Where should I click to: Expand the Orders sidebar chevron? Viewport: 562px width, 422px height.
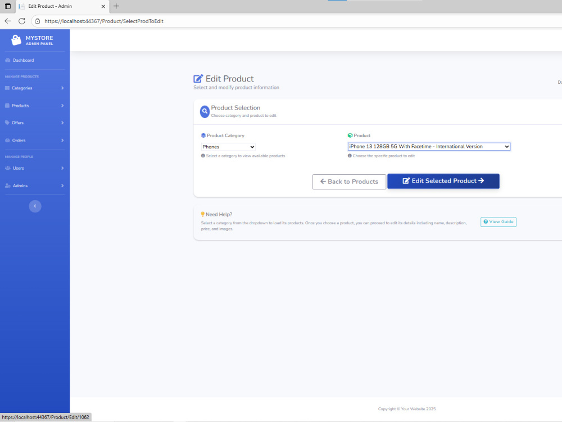62,140
